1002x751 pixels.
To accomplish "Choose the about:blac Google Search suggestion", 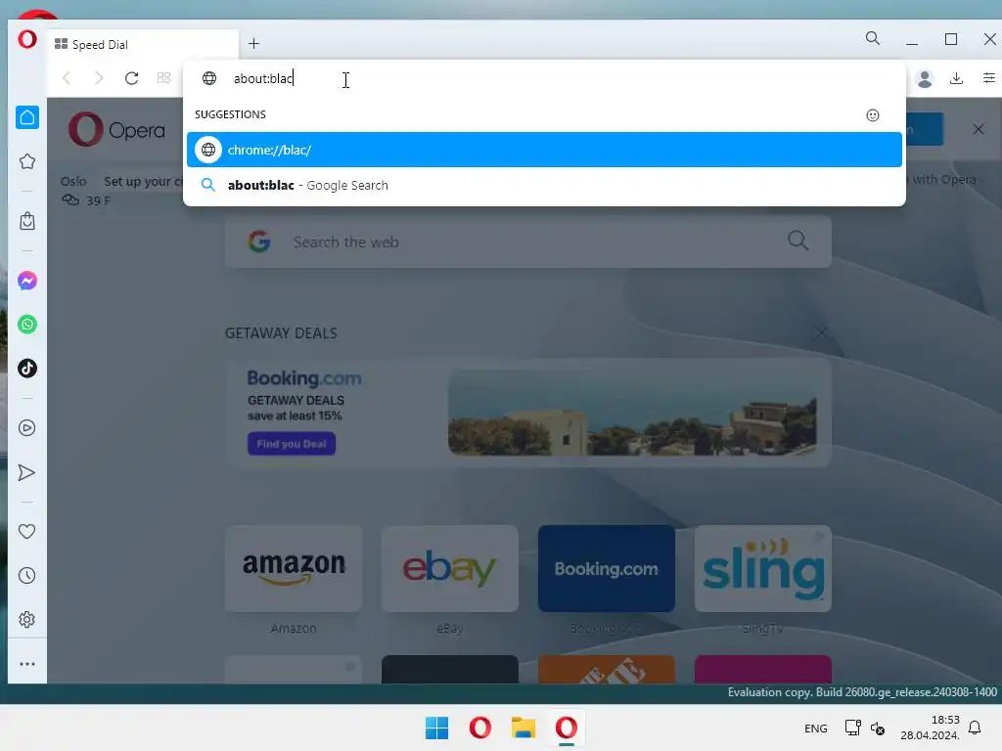I will coord(544,185).
